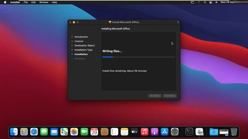Minimize the installer with yellow button
The height and width of the screenshot is (139, 248).
point(74,22)
